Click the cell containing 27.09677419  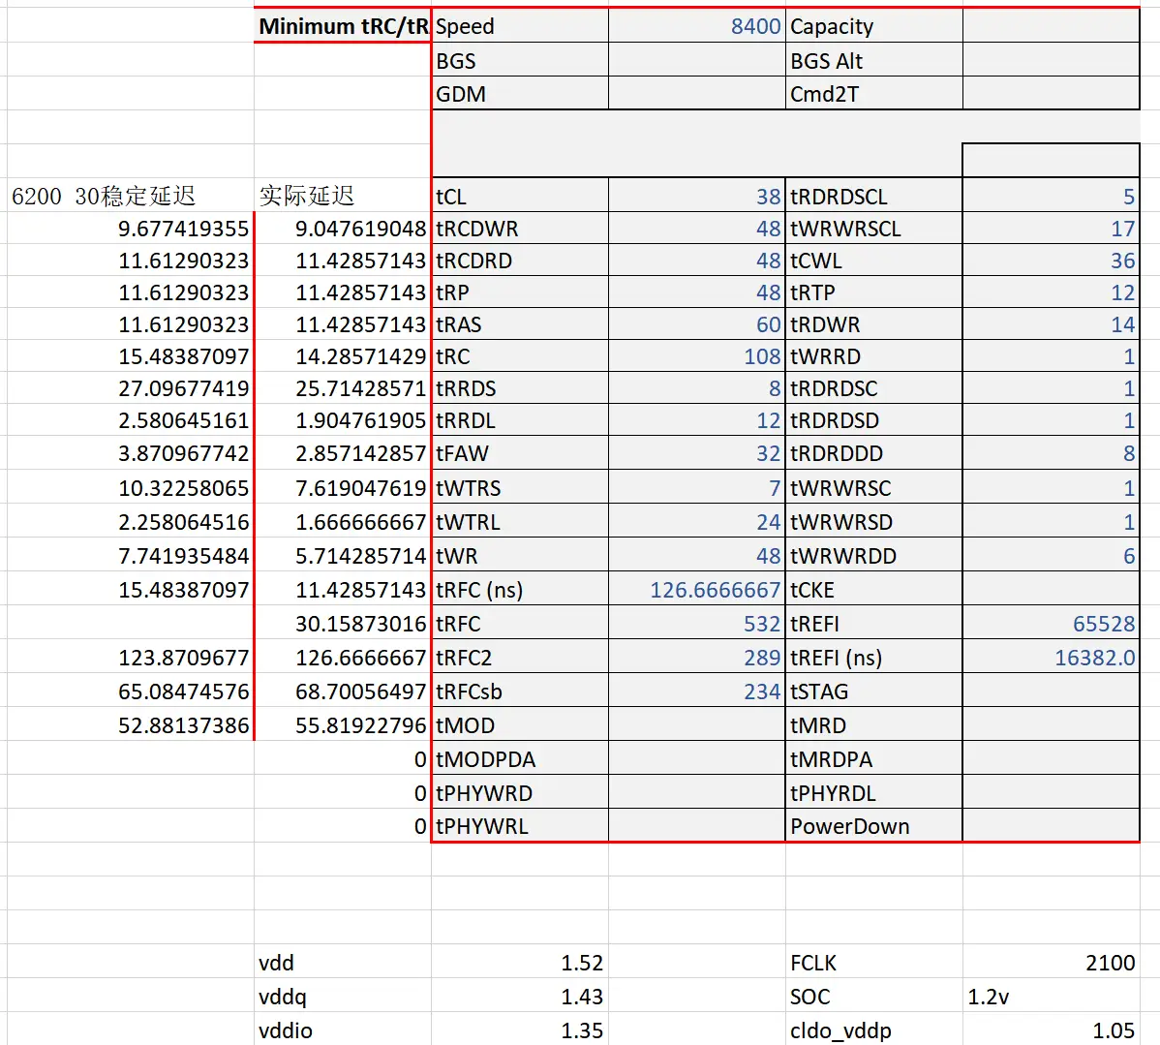[x=131, y=387]
